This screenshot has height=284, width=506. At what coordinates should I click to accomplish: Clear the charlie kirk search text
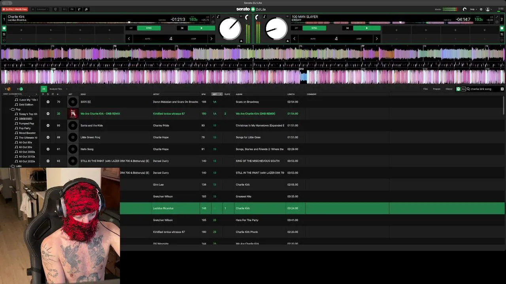pyautogui.click(x=502, y=89)
